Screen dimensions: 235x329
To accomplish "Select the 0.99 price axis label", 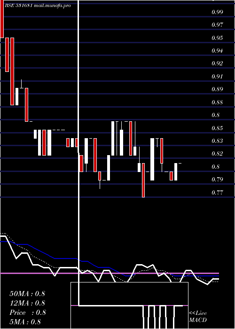I will coord(217,12).
